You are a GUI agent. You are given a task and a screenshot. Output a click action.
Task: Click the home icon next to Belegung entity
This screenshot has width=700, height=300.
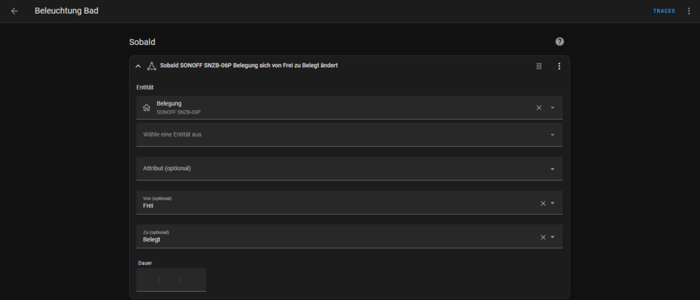[146, 107]
